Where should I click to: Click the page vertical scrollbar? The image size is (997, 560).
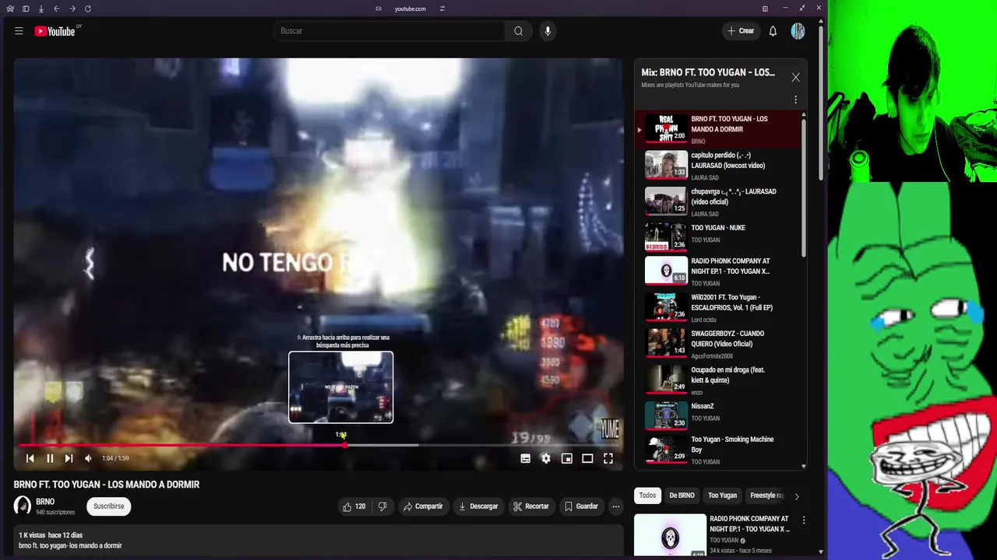pyautogui.click(x=821, y=101)
